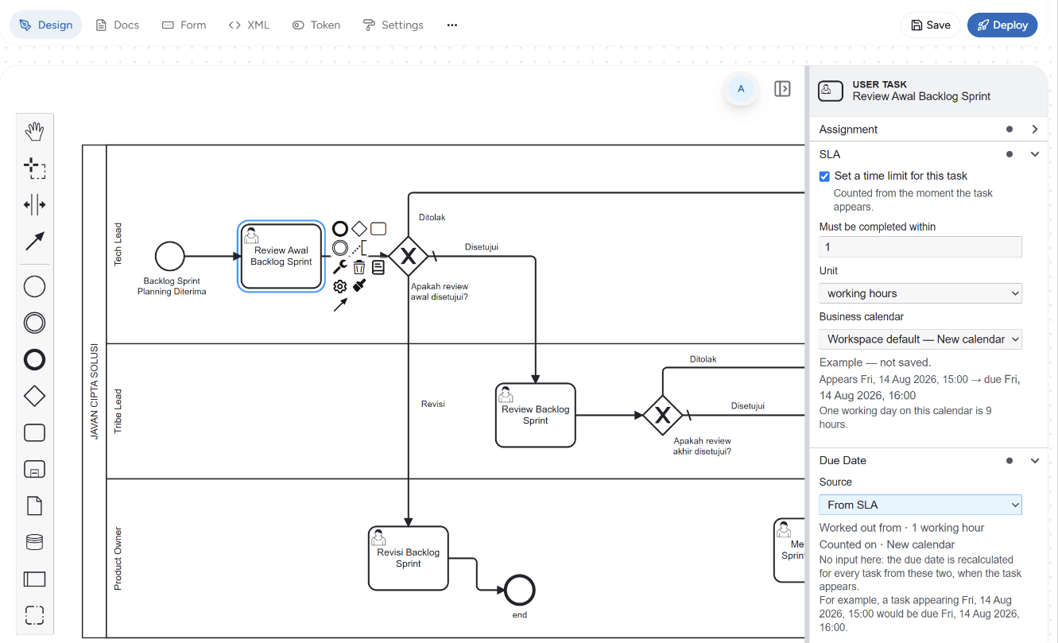Select the gateway Apakah review awal disetujui

tap(409, 256)
